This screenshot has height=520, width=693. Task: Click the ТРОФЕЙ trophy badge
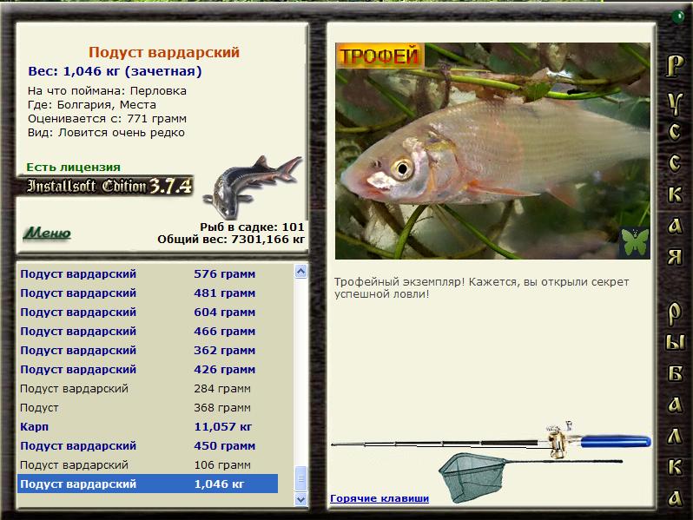pyautogui.click(x=379, y=56)
